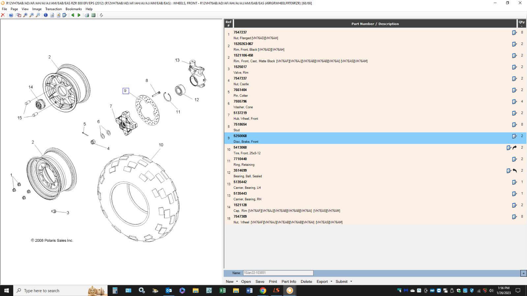Click the Delete button

(306, 282)
